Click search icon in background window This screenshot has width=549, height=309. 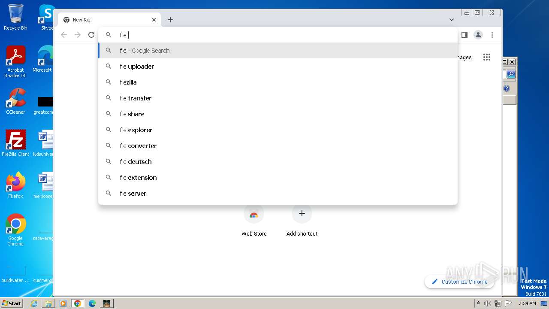coord(510,74)
